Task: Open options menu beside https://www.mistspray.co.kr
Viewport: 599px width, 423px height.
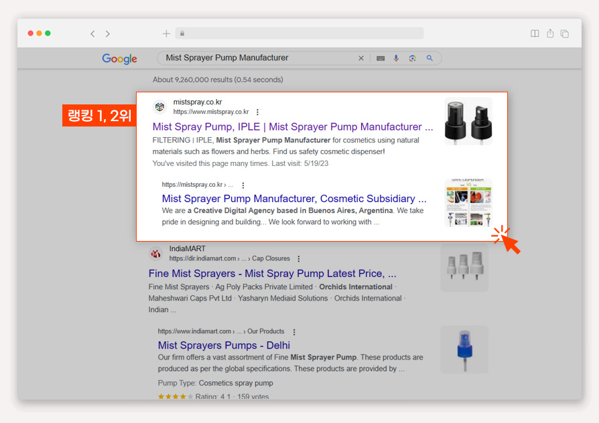Action: pos(257,112)
